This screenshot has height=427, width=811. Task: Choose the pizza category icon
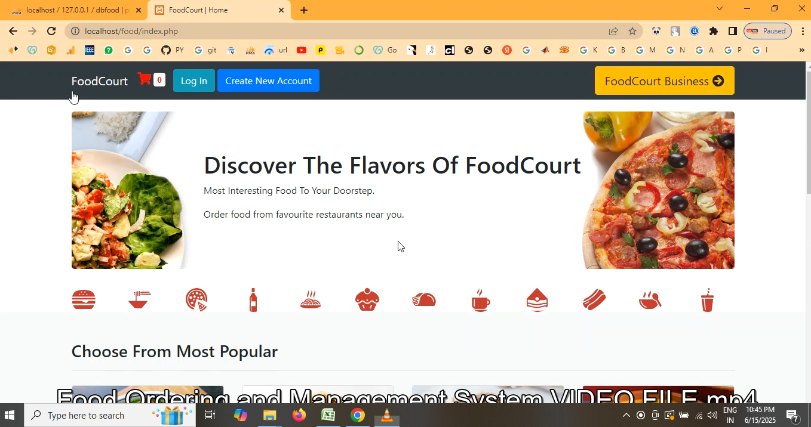[x=196, y=299]
